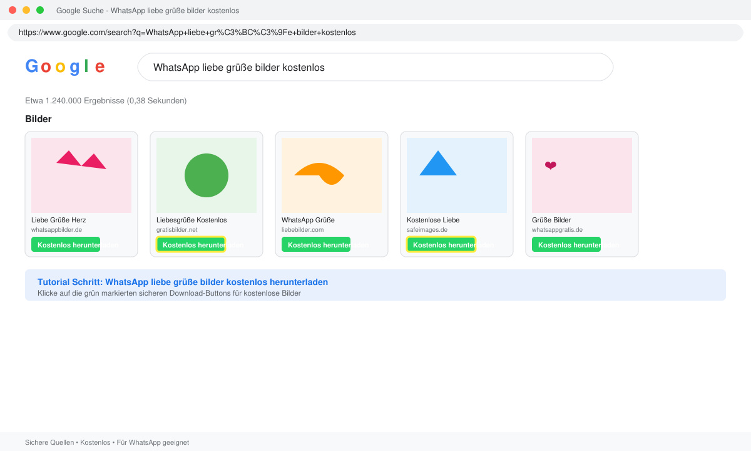Click download button under Kostenlose Liebe
Screen dimensions: 751x451
(x=441, y=244)
